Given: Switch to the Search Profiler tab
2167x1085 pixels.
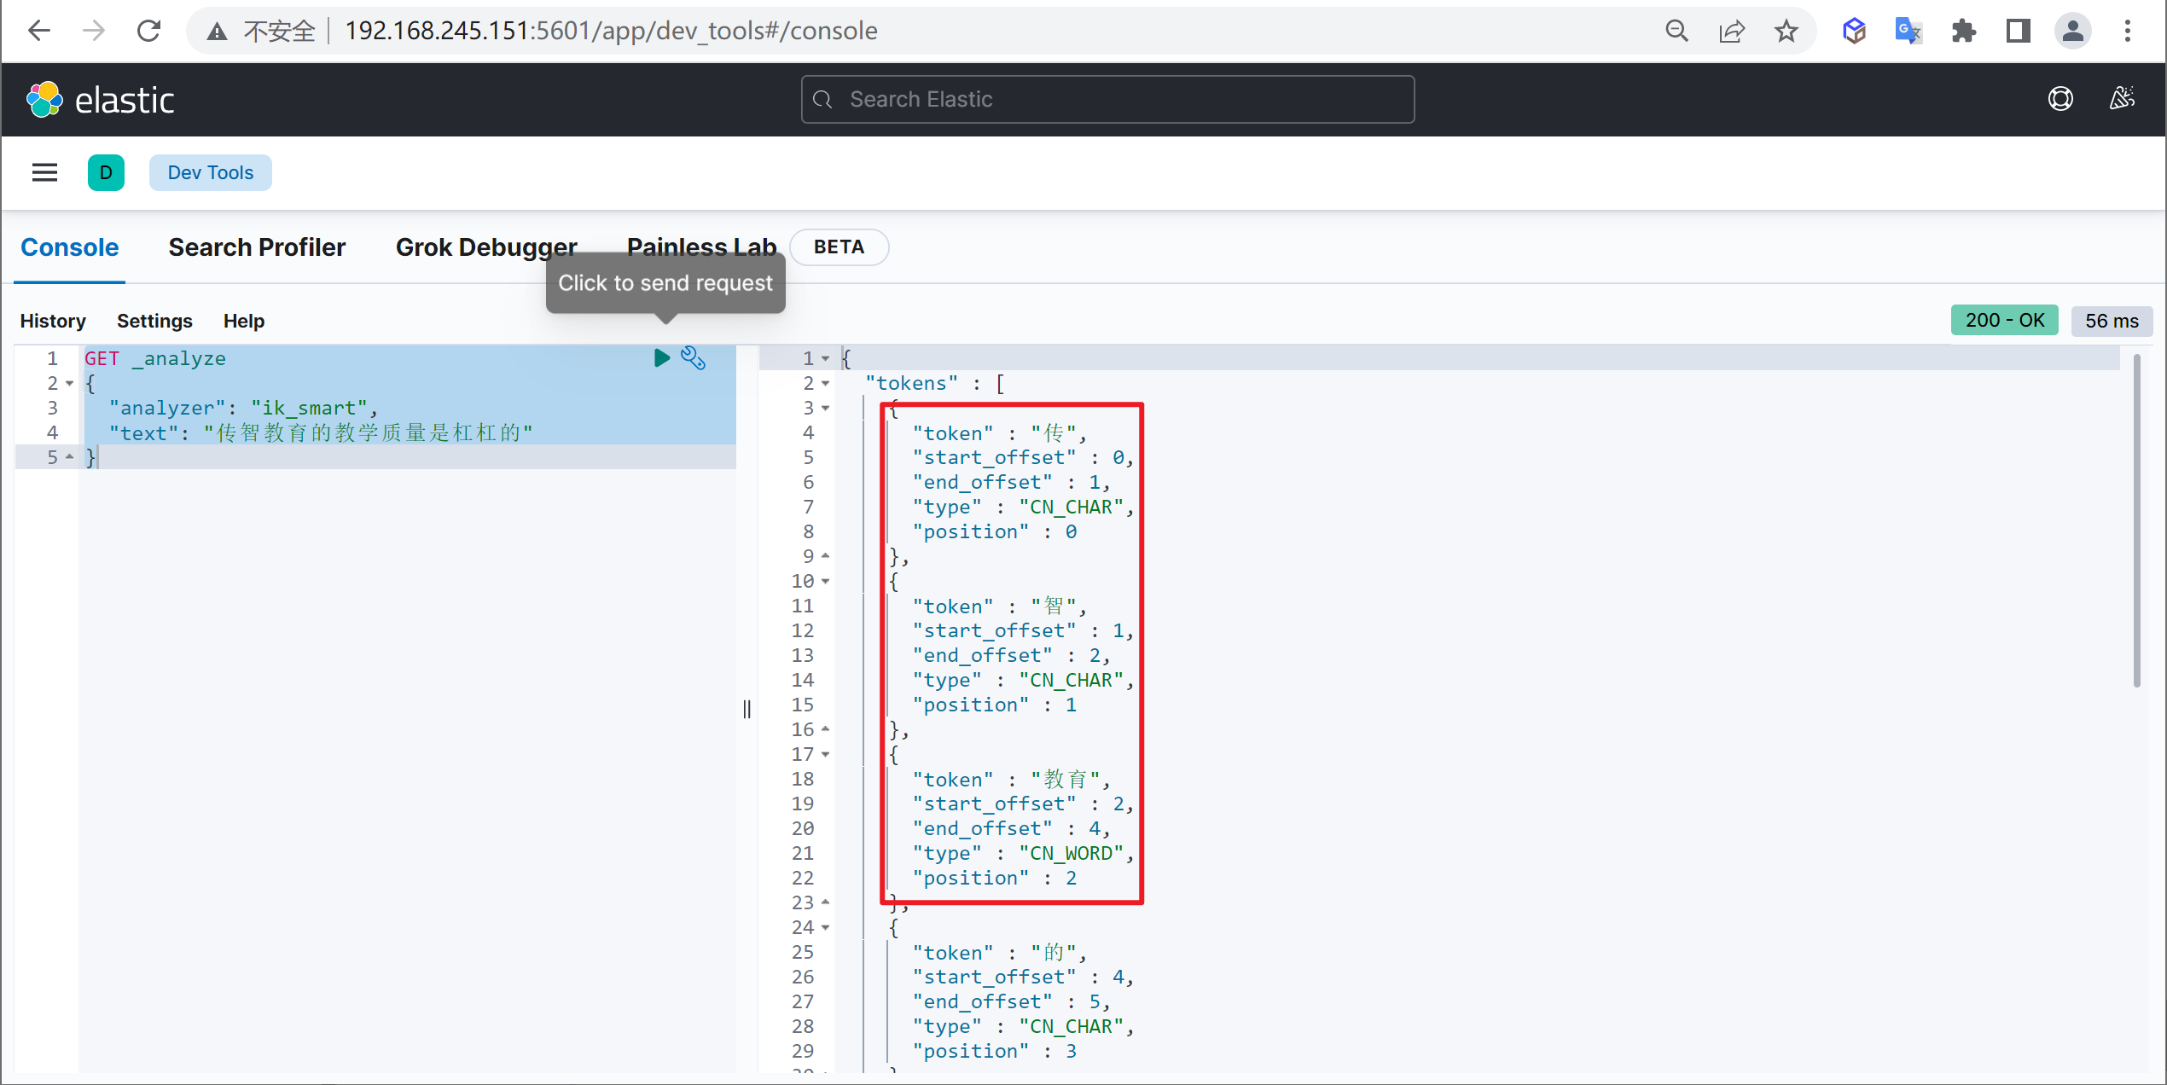Looking at the screenshot, I should coord(256,247).
